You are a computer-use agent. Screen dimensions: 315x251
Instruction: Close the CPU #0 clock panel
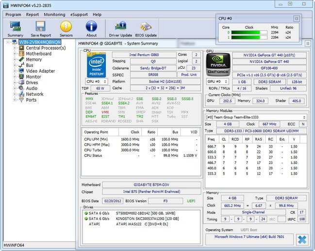point(297,18)
